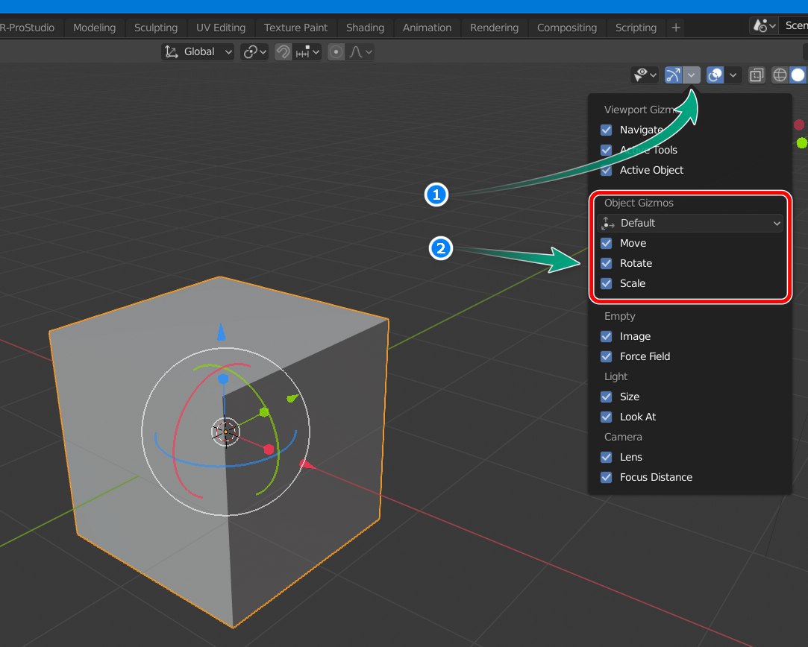
Task: Switch to Solid shading icon
Action: click(x=798, y=75)
